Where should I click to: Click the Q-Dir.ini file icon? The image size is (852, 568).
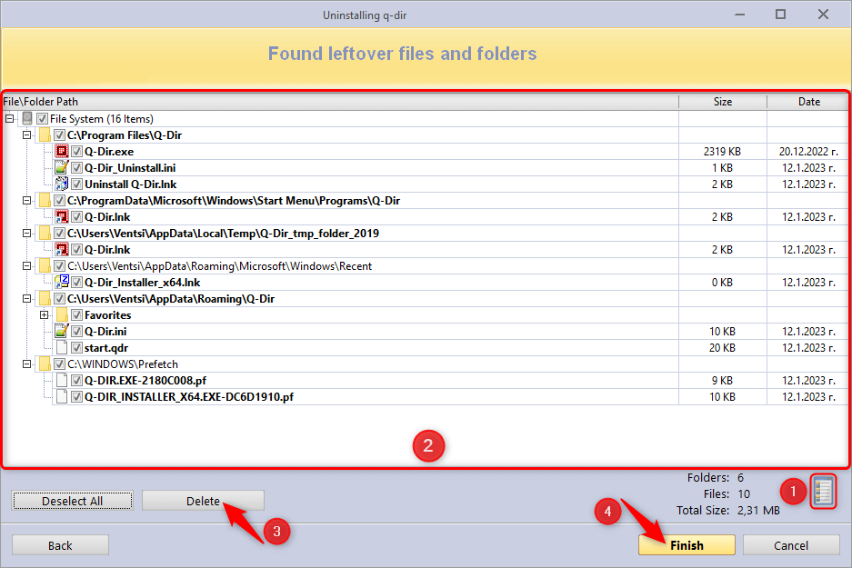tap(62, 331)
